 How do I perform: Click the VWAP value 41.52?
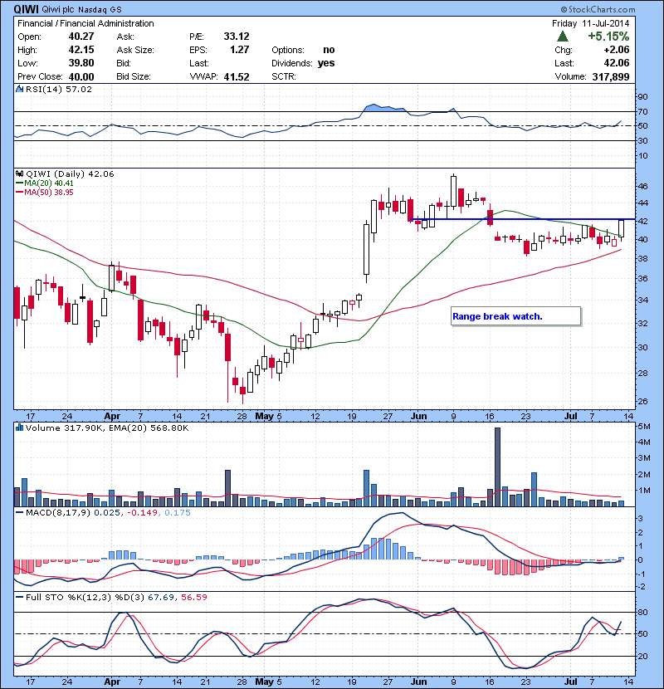(237, 77)
